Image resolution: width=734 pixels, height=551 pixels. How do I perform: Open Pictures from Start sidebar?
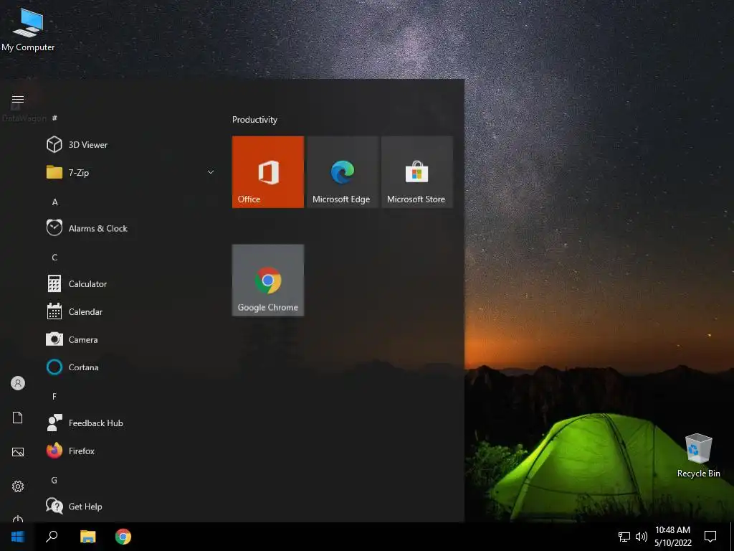[x=18, y=452]
